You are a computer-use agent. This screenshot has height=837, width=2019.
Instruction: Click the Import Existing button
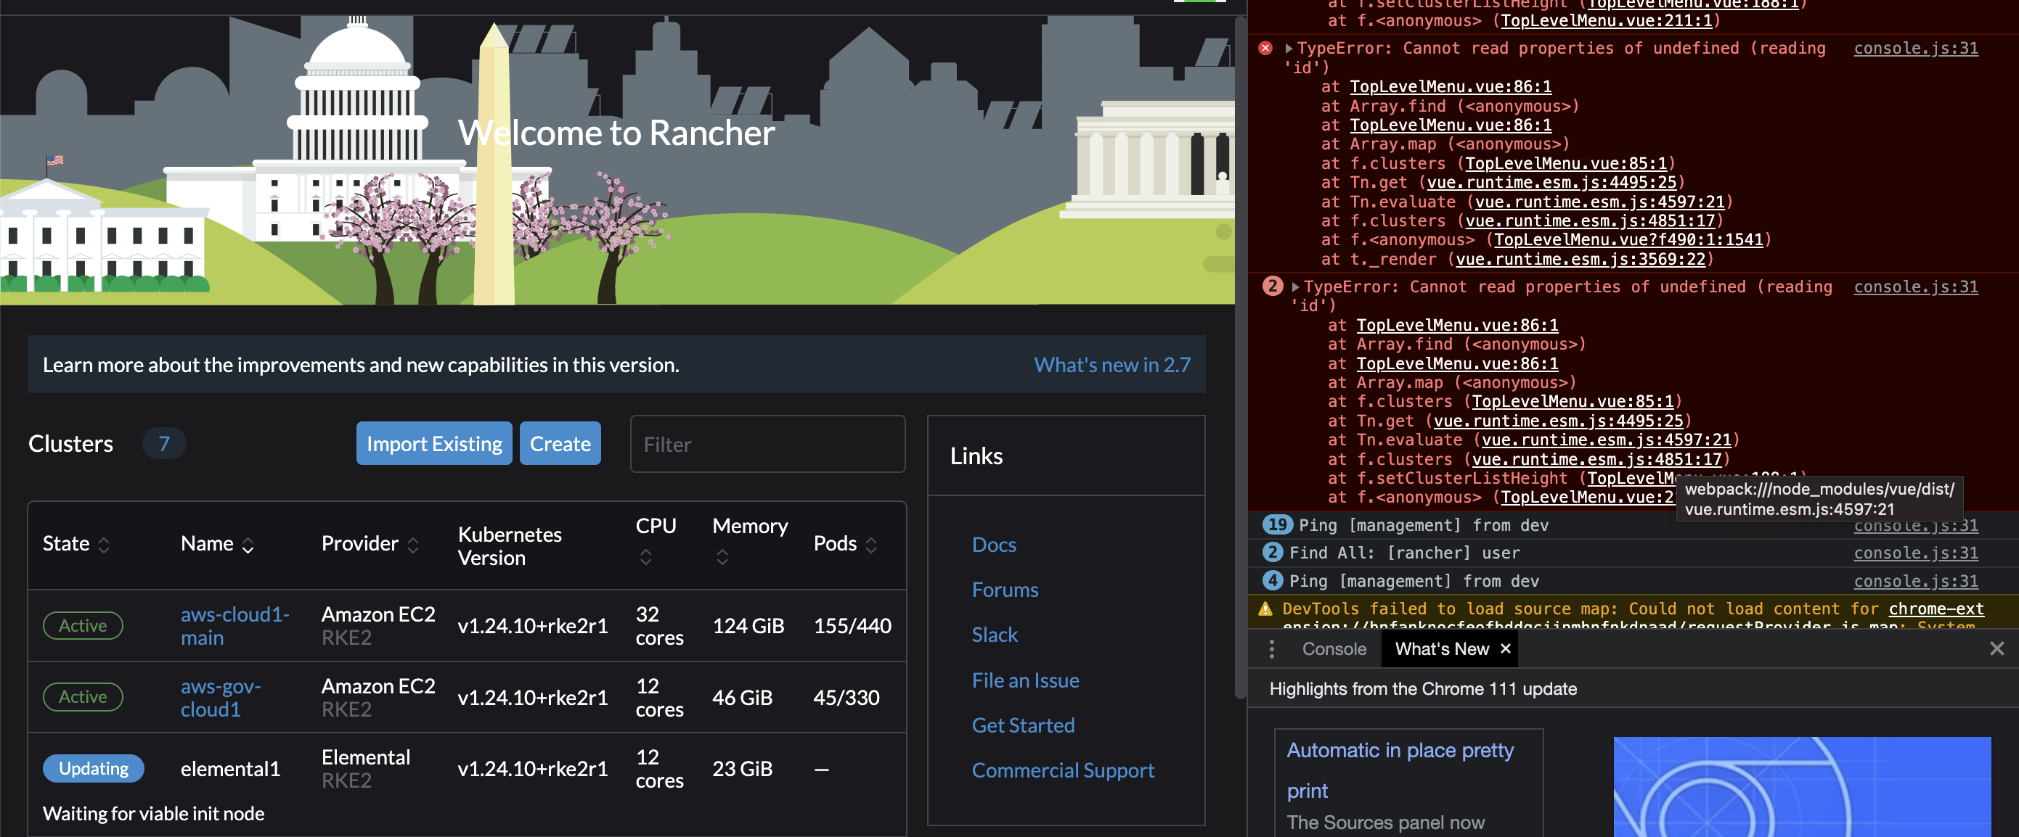pyautogui.click(x=433, y=443)
